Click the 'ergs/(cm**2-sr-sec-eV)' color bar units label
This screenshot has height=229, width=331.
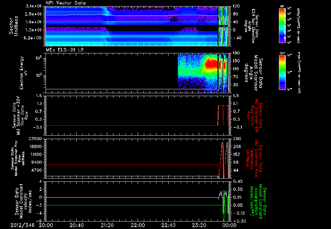point(298,72)
